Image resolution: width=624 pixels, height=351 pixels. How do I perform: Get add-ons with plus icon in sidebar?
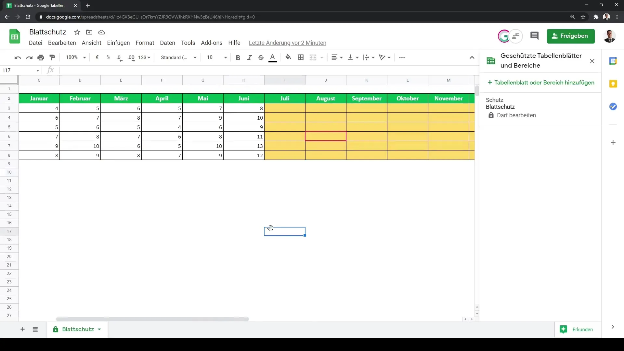tap(613, 143)
